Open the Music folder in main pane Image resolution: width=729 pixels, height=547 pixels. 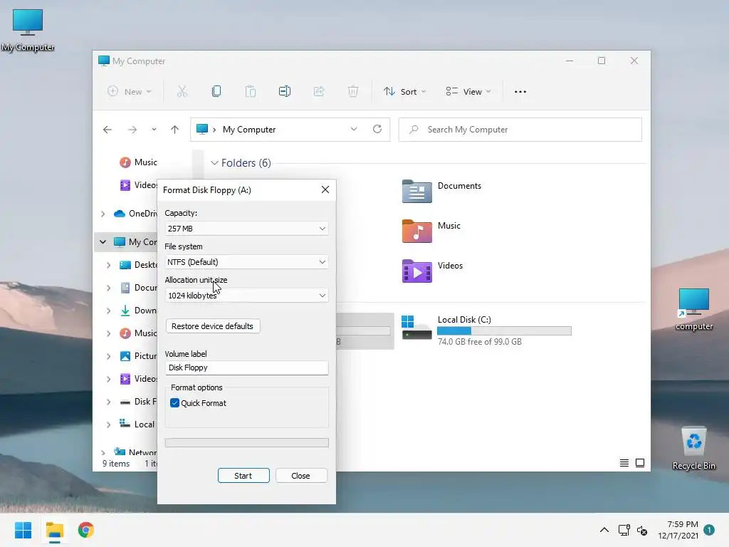416,231
